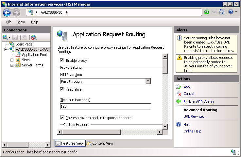Viewport: 241px width, 157px height.
Task: Click the blue Help icon in Actions
Action: (x=179, y=124)
